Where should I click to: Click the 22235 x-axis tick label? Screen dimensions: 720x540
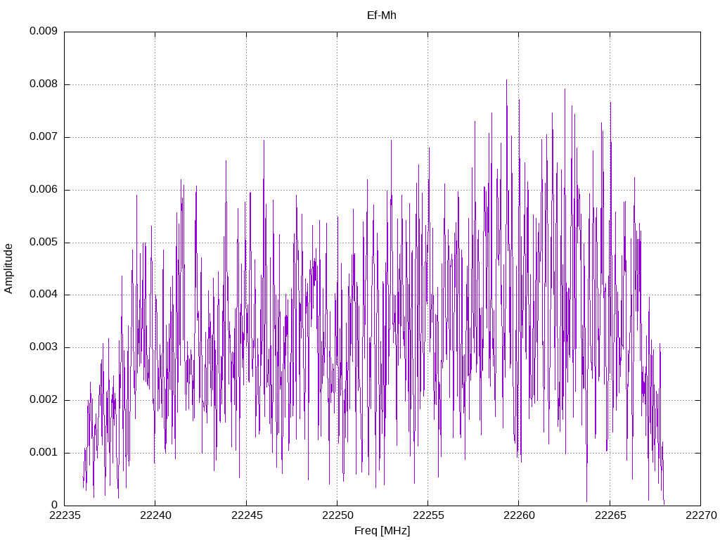(x=65, y=515)
